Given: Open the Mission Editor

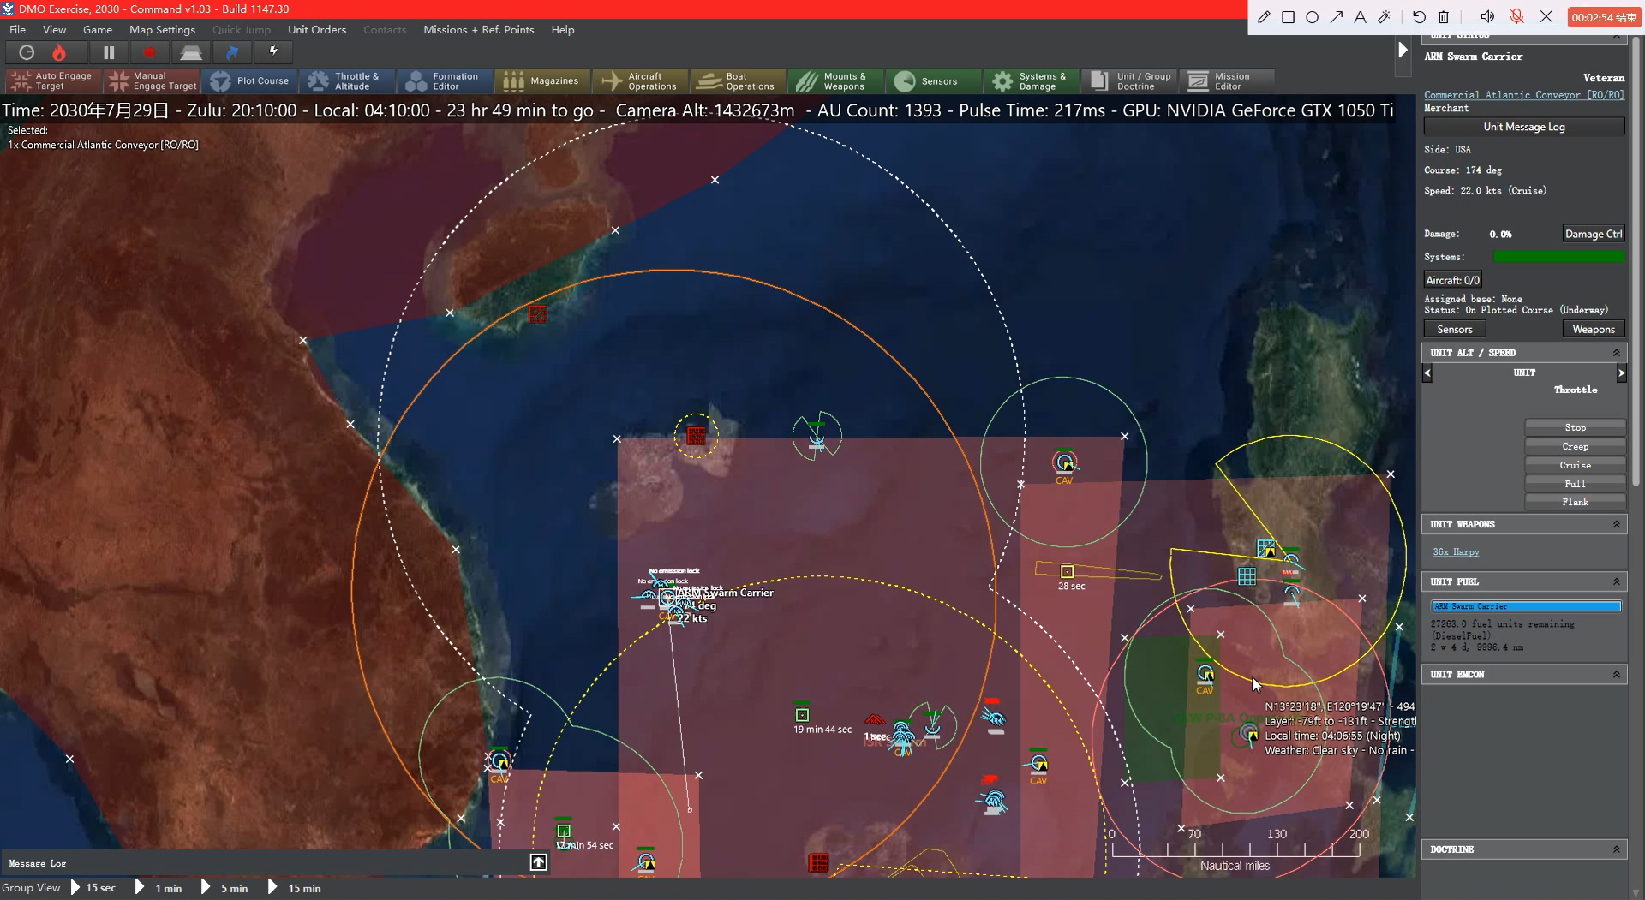Looking at the screenshot, I should coord(1228,80).
